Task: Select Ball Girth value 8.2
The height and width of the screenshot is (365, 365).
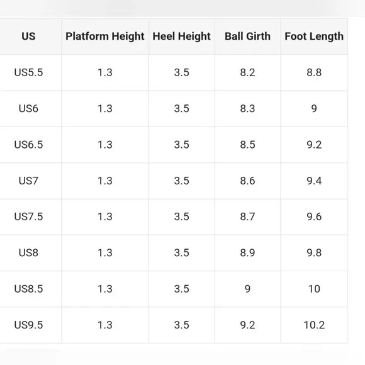Action: click(x=247, y=72)
